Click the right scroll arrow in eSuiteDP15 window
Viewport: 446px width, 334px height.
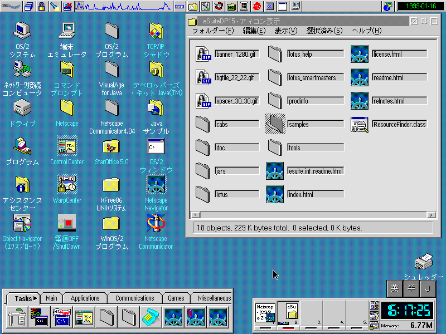tap(431, 215)
